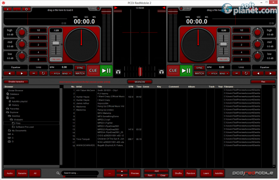Click the left deck jog wheel
Screen dimensions: 279x180
pos(81,45)
